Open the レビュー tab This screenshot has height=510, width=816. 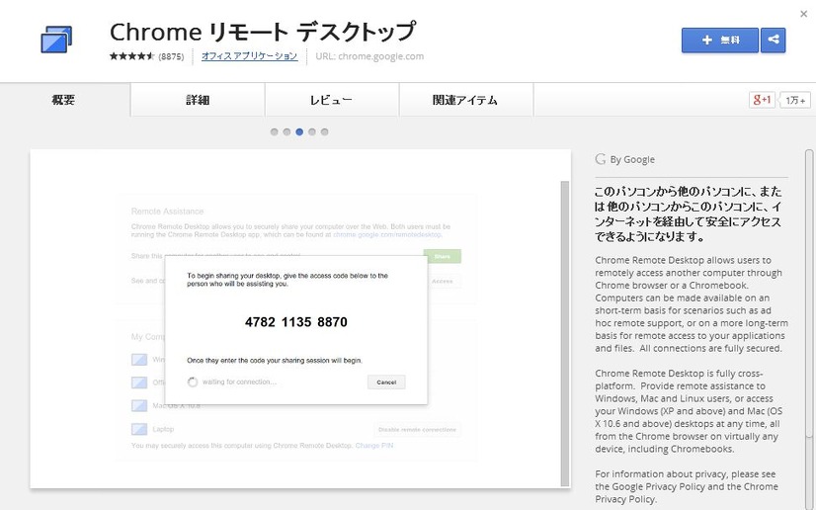(x=332, y=100)
